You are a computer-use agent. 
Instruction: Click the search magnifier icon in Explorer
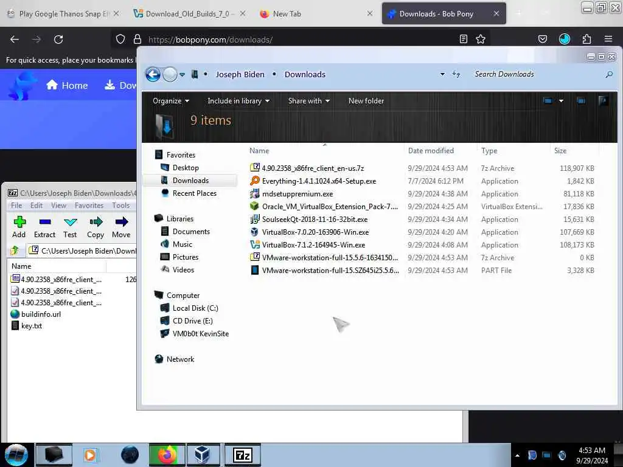609,74
